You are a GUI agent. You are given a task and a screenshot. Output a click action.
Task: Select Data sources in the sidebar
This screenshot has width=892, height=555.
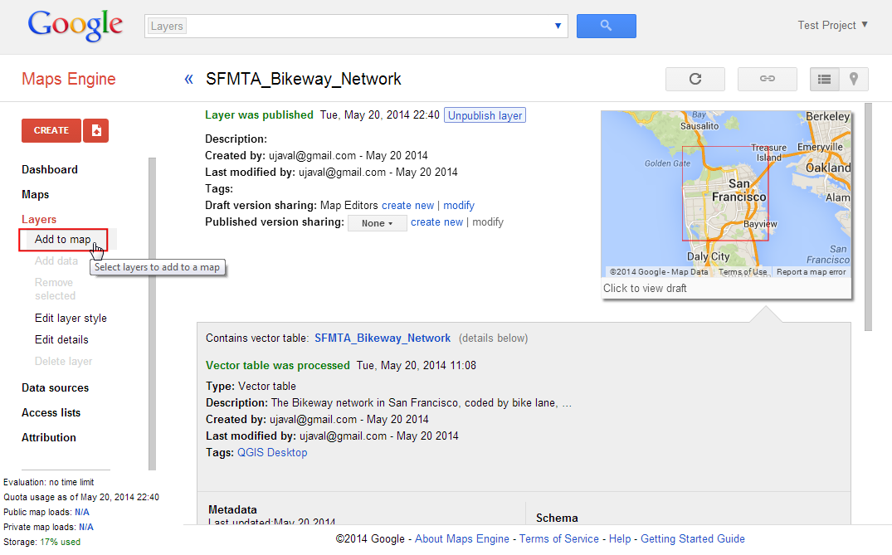[55, 387]
